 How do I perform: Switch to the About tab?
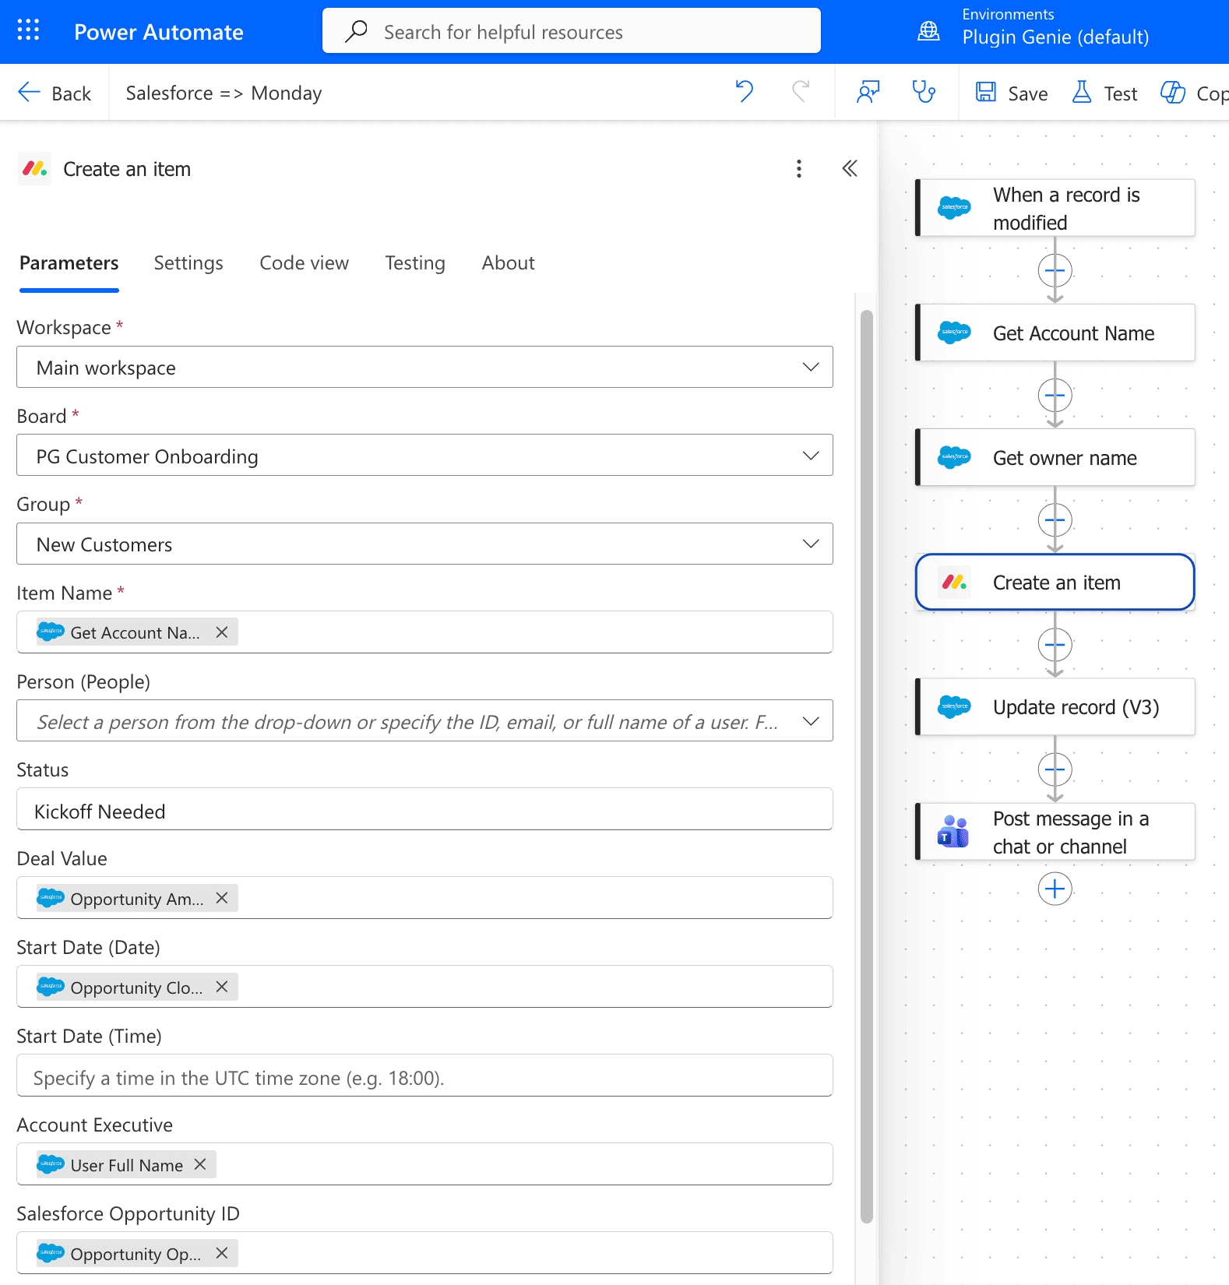point(509,263)
